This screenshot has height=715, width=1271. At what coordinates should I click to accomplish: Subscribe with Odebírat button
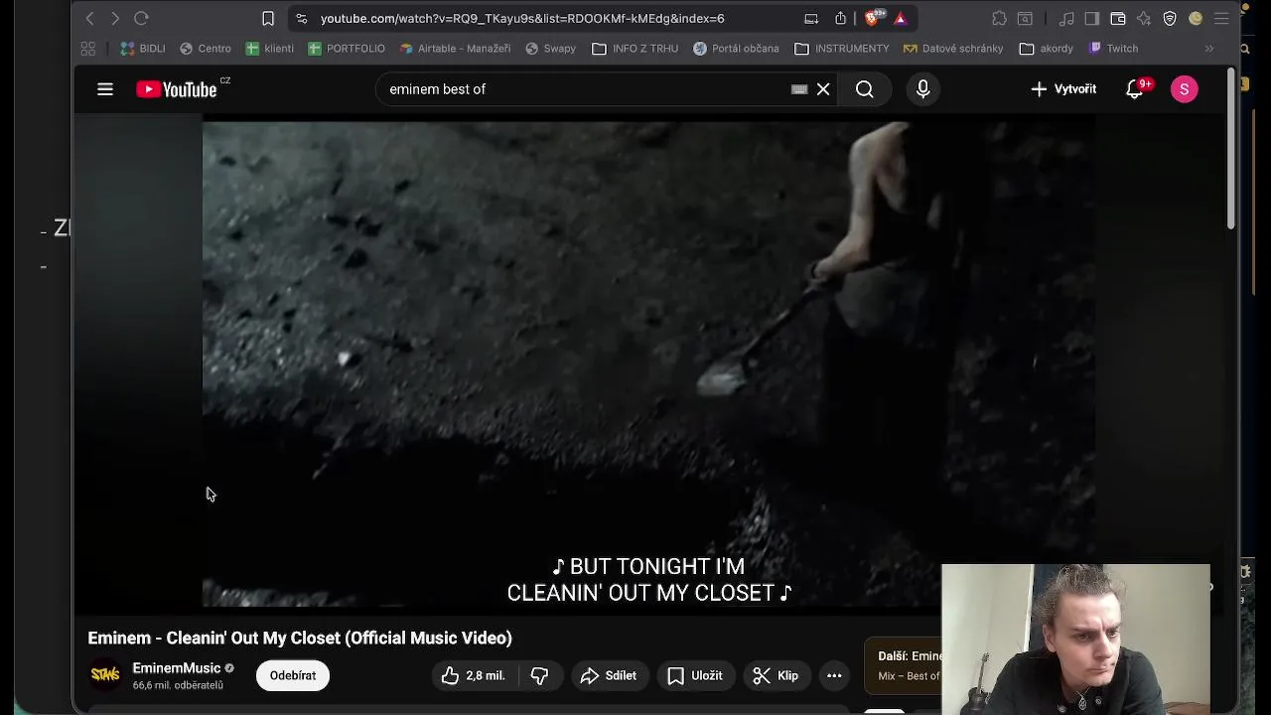pyautogui.click(x=293, y=675)
